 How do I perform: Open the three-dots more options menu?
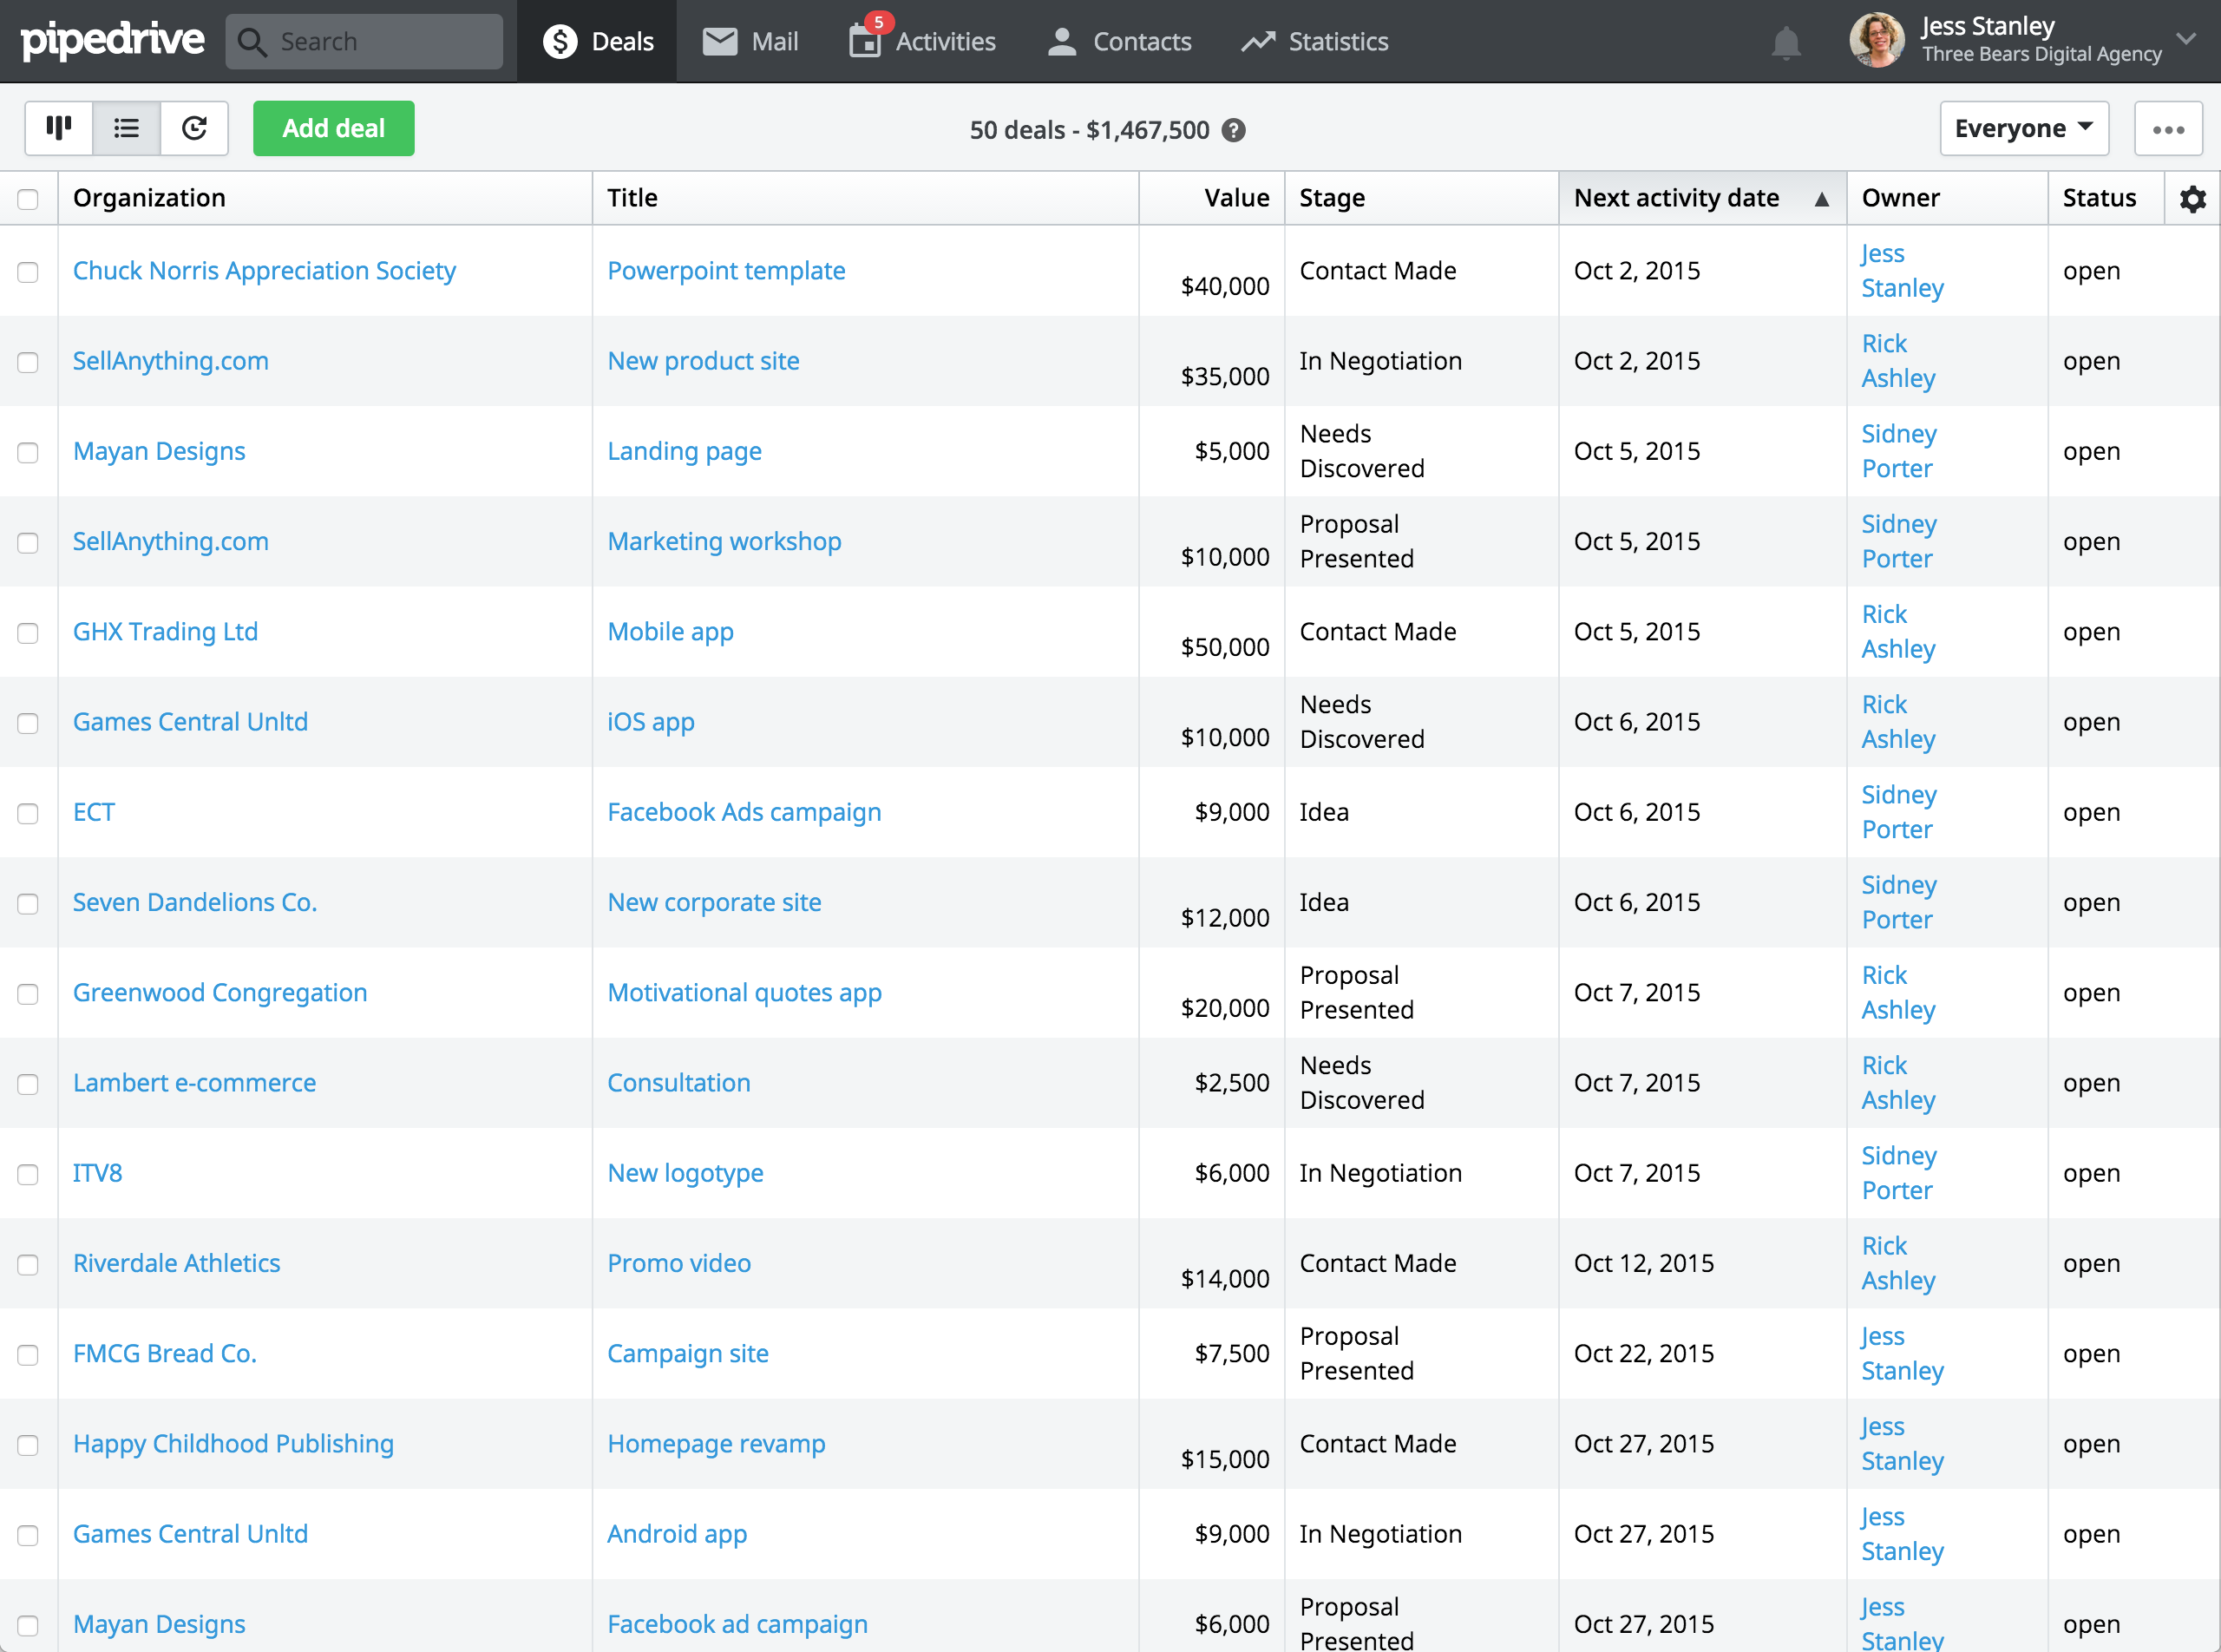click(x=2168, y=129)
